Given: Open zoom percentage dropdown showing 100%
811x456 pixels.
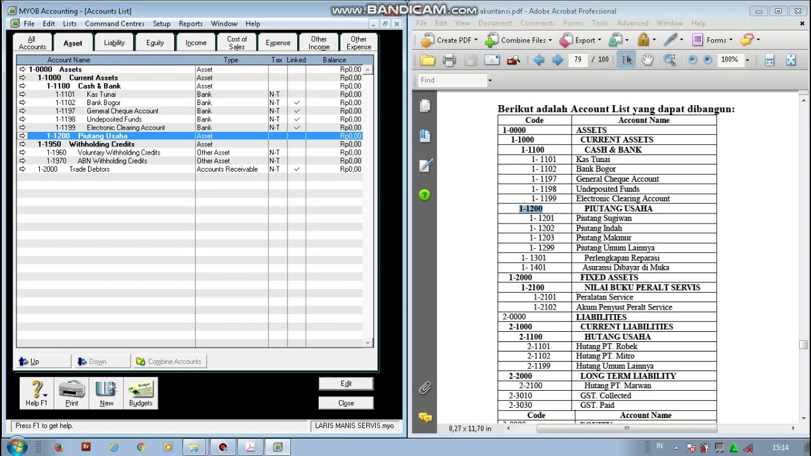Looking at the screenshot, I should coord(748,60).
